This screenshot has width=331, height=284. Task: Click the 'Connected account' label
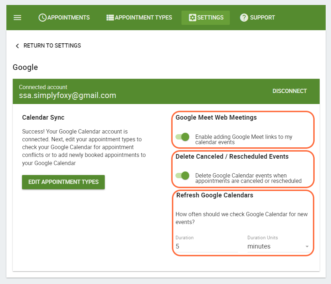[43, 87]
